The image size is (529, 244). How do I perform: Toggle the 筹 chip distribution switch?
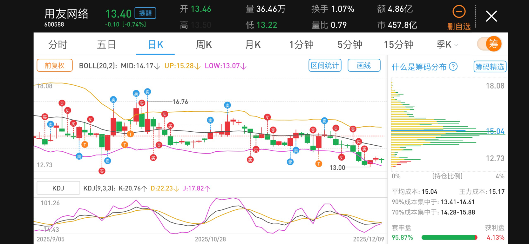[489, 44]
